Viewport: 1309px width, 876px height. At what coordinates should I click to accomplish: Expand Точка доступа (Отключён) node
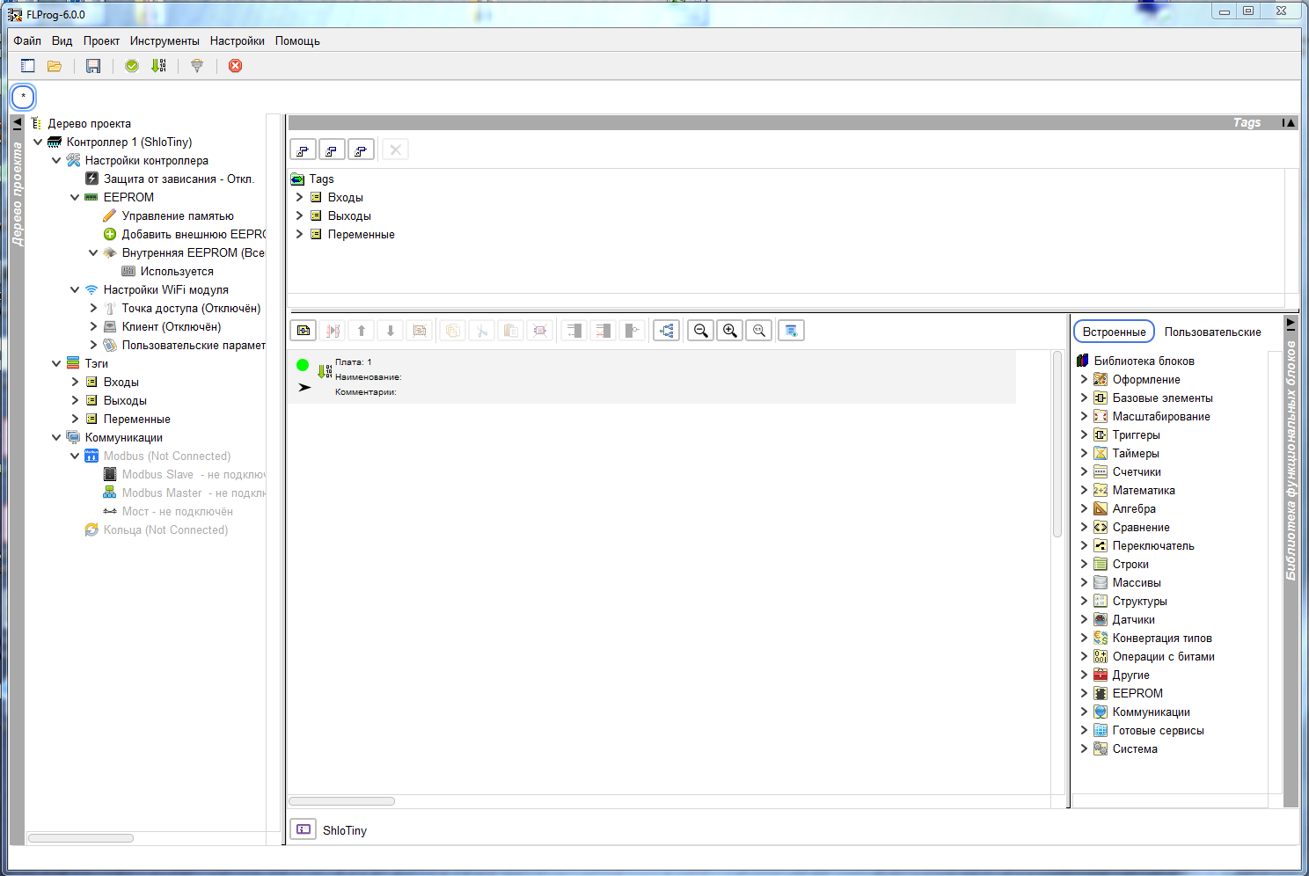[93, 308]
